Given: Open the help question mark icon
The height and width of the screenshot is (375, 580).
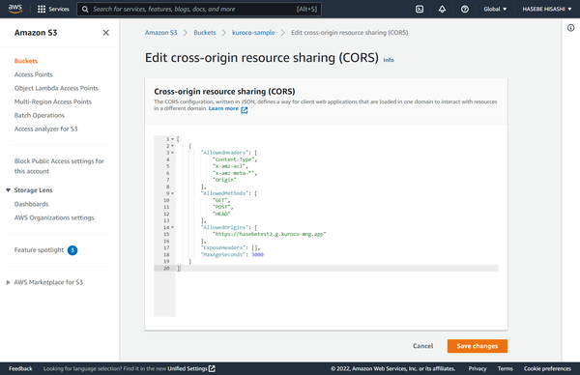Looking at the screenshot, I should coord(465,9).
